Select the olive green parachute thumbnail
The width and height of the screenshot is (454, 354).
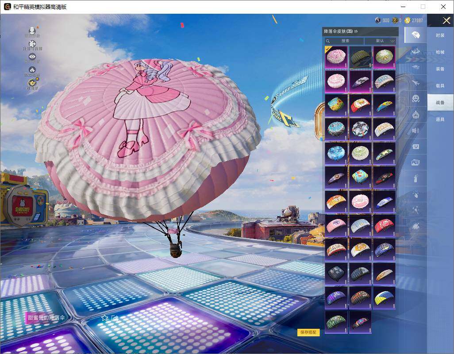click(360, 58)
